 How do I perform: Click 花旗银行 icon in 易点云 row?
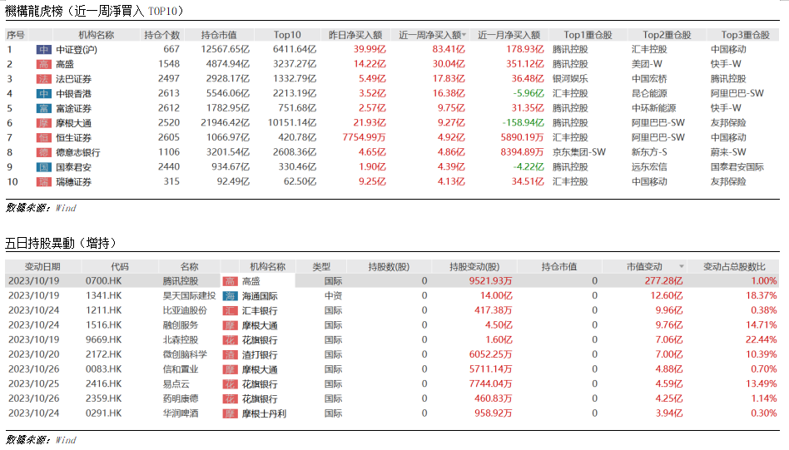point(230,384)
